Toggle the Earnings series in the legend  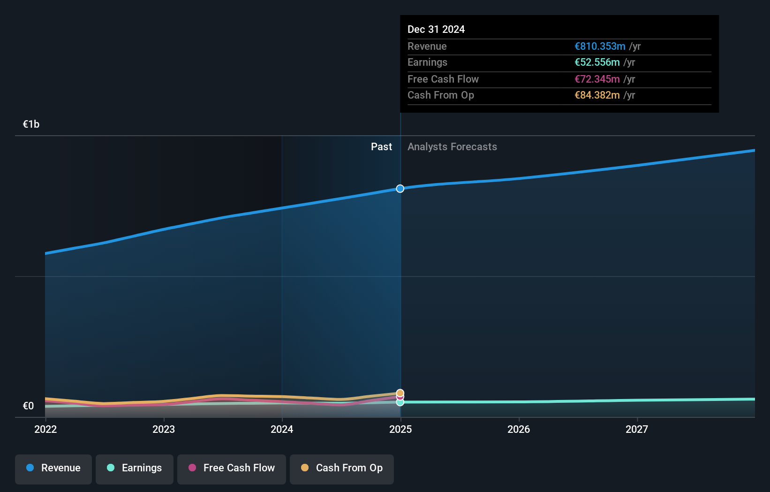135,469
